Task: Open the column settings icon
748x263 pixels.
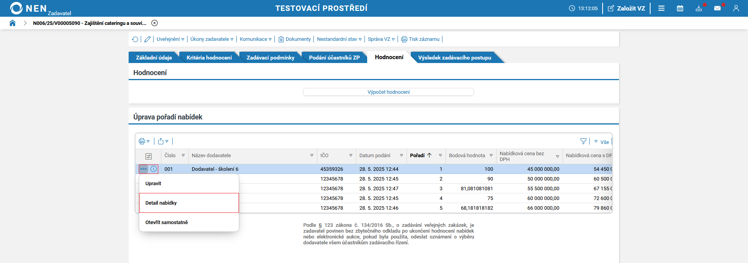Action: point(149,156)
